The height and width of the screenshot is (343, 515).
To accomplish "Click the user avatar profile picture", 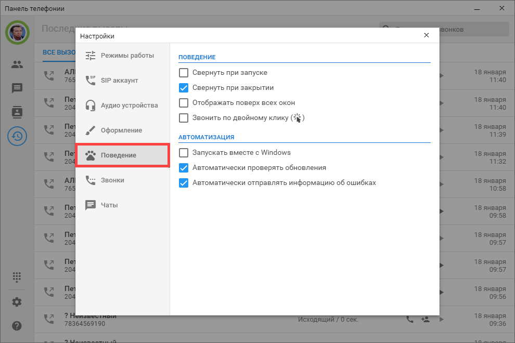I will [17, 33].
